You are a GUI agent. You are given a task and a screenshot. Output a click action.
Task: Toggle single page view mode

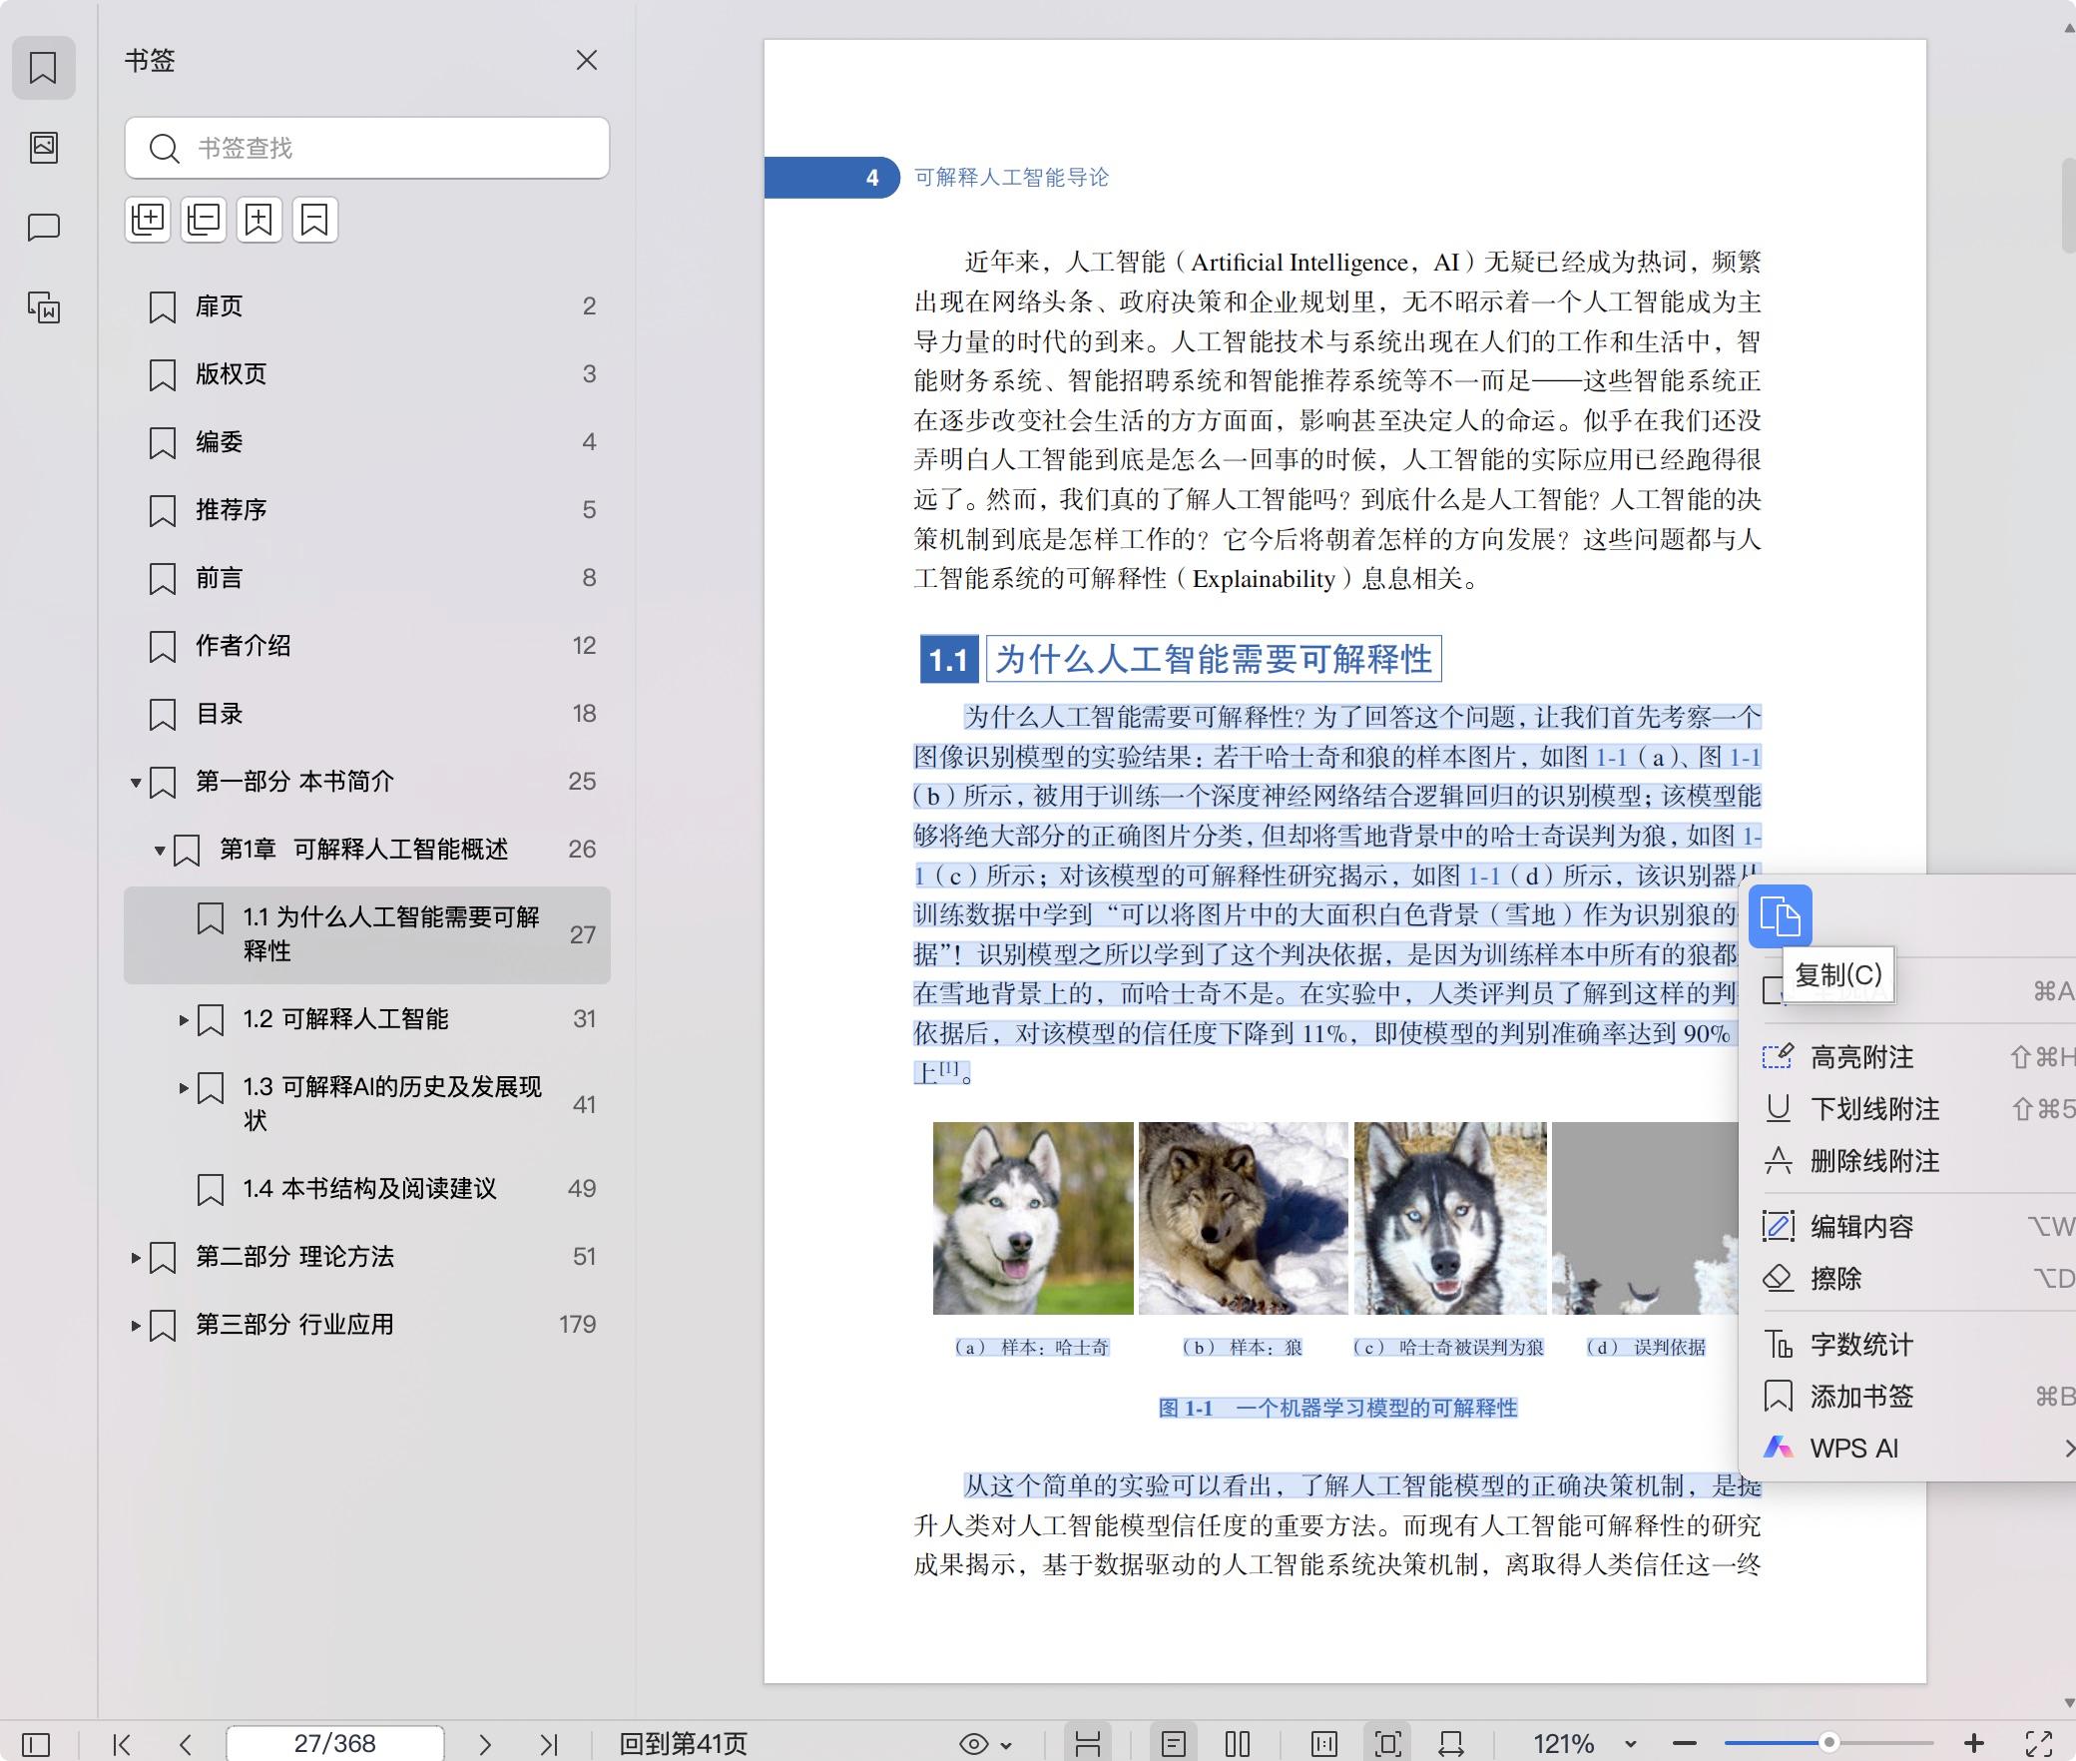(x=1174, y=1744)
